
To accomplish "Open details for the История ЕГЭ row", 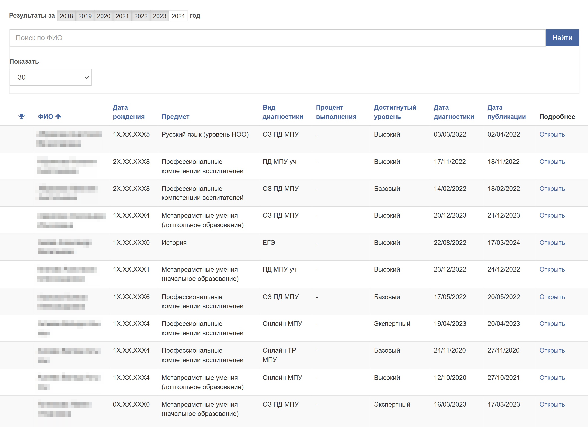I will coord(552,243).
